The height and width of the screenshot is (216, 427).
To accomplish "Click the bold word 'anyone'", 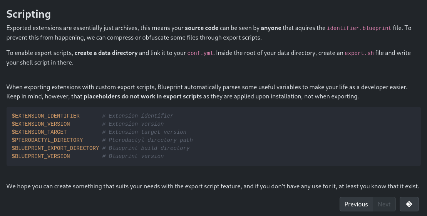I will [271, 28].
